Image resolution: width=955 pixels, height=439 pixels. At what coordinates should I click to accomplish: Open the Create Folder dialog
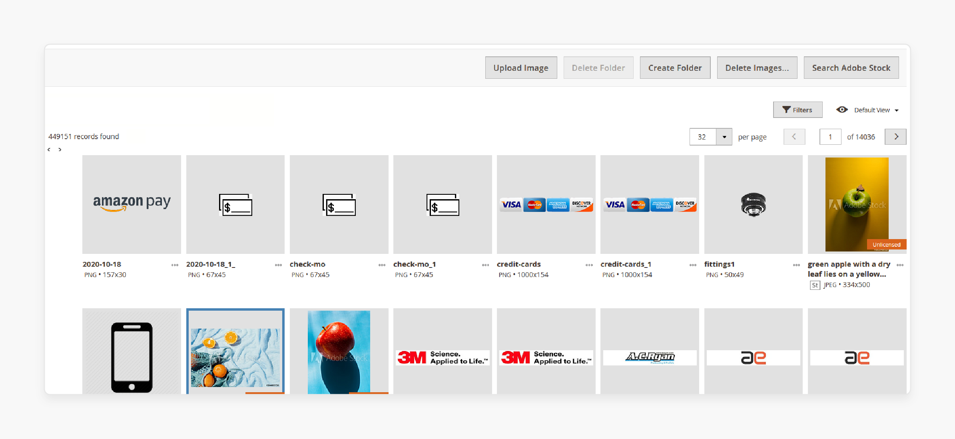click(x=675, y=68)
